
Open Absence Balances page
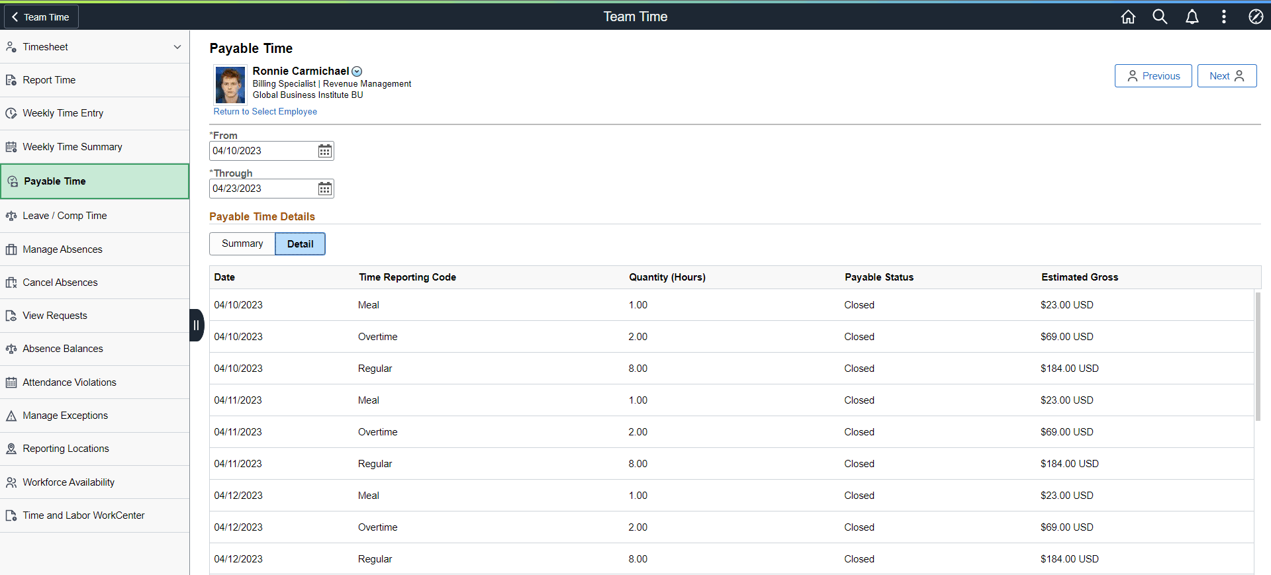pyautogui.click(x=95, y=349)
